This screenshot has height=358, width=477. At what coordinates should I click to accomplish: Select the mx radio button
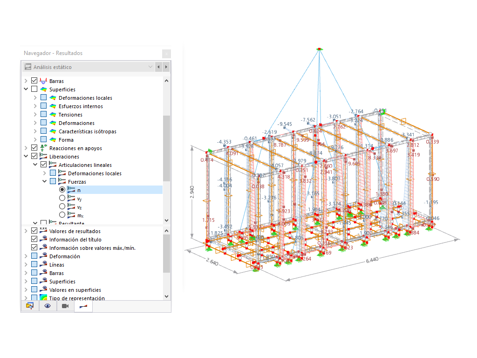[x=62, y=214]
